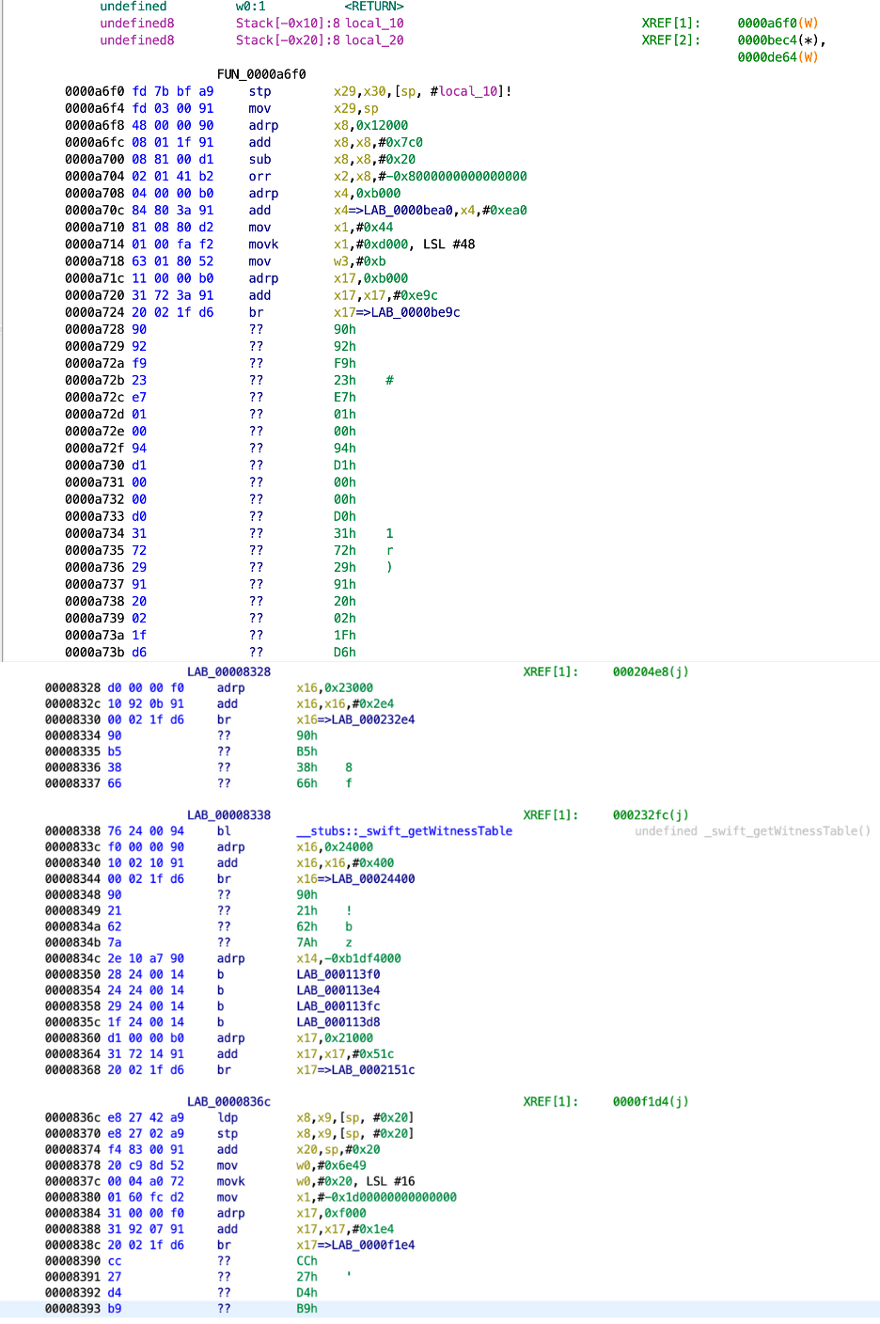Jump to LAB_0000f1e4 target
The height and width of the screenshot is (1324, 880).
click(x=373, y=1245)
